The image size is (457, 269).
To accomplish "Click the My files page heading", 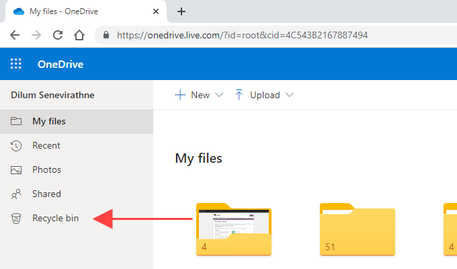I will click(198, 159).
